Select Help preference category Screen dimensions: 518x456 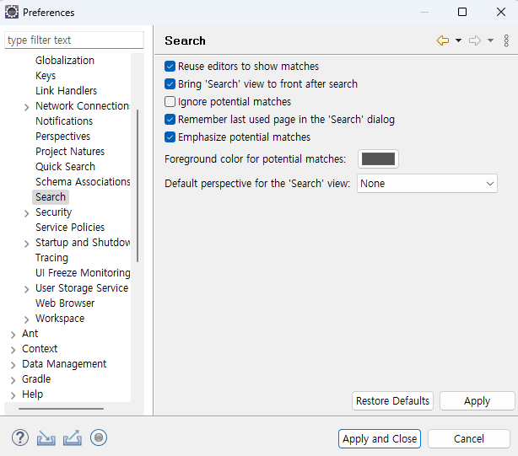click(32, 394)
